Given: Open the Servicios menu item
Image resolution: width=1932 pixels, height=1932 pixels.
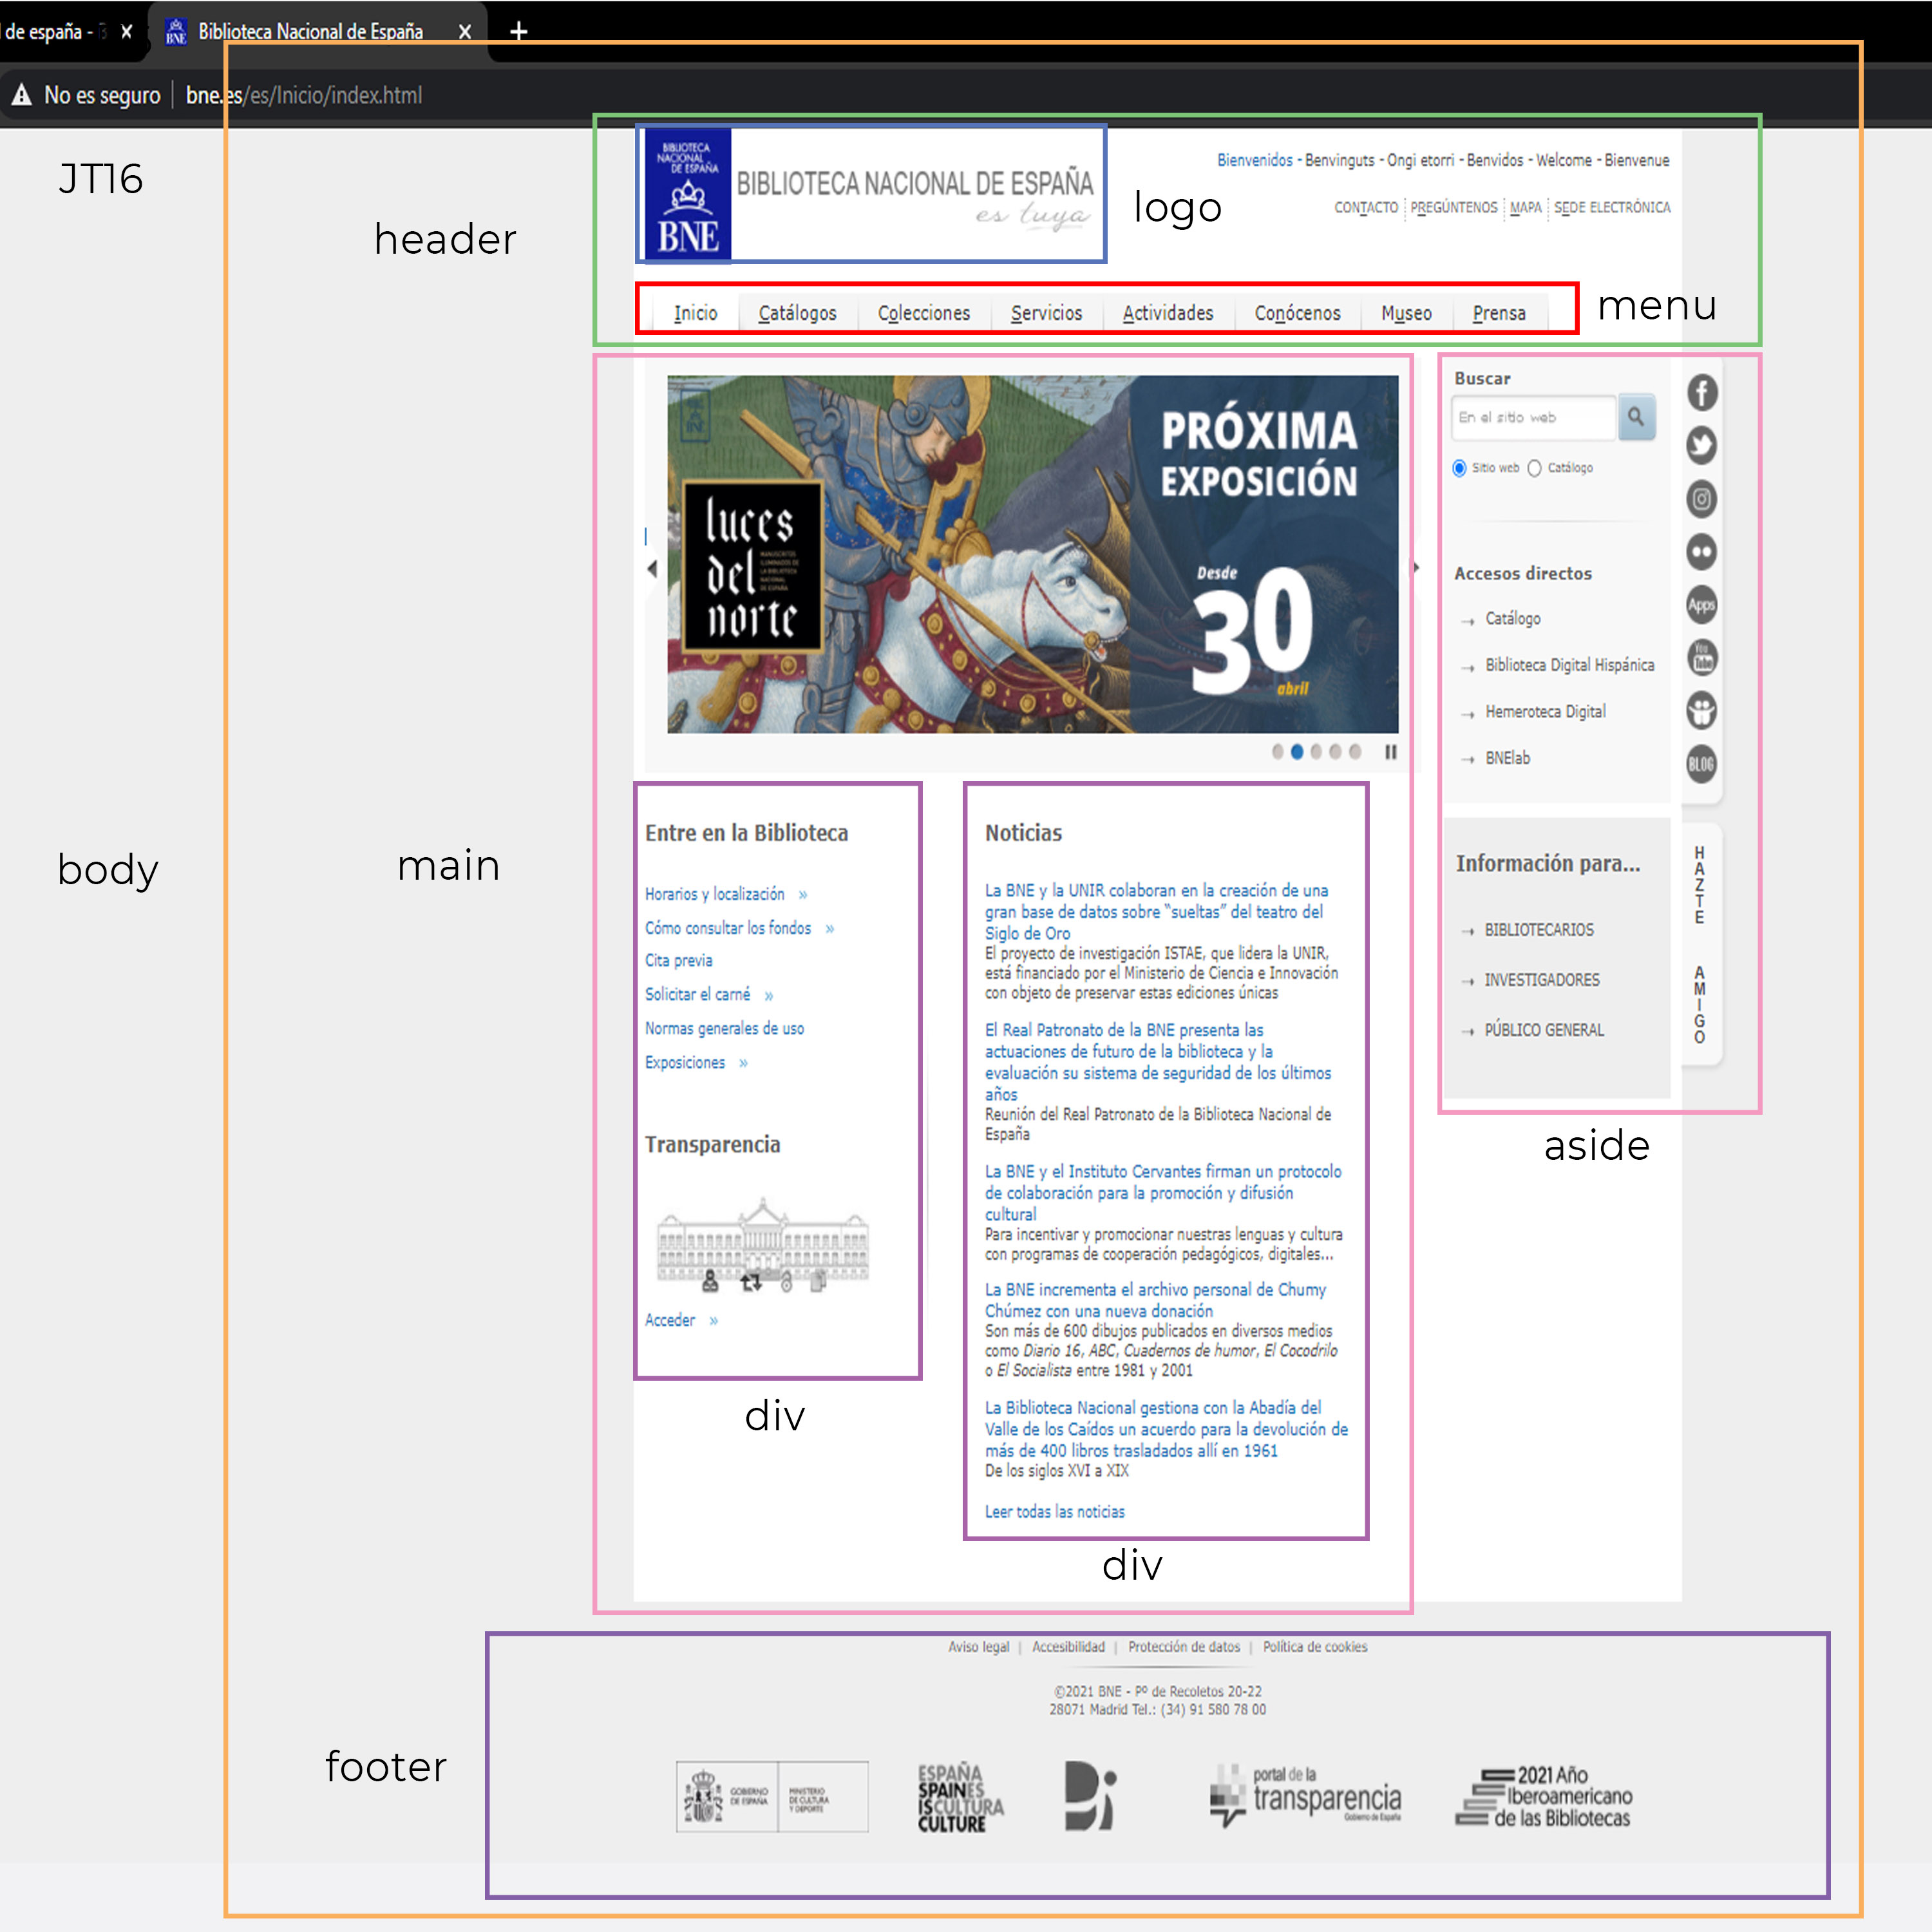Looking at the screenshot, I should tap(1046, 313).
